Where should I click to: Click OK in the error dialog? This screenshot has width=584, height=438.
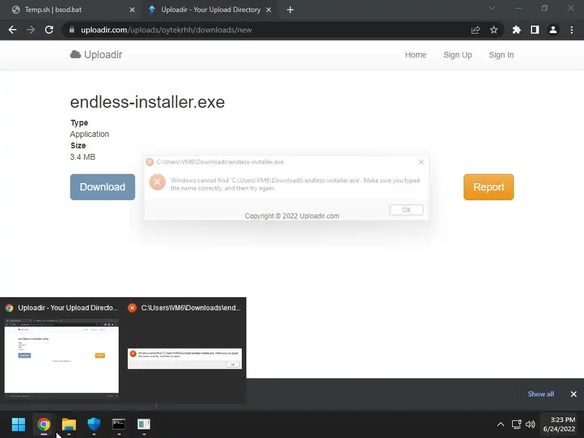406,210
